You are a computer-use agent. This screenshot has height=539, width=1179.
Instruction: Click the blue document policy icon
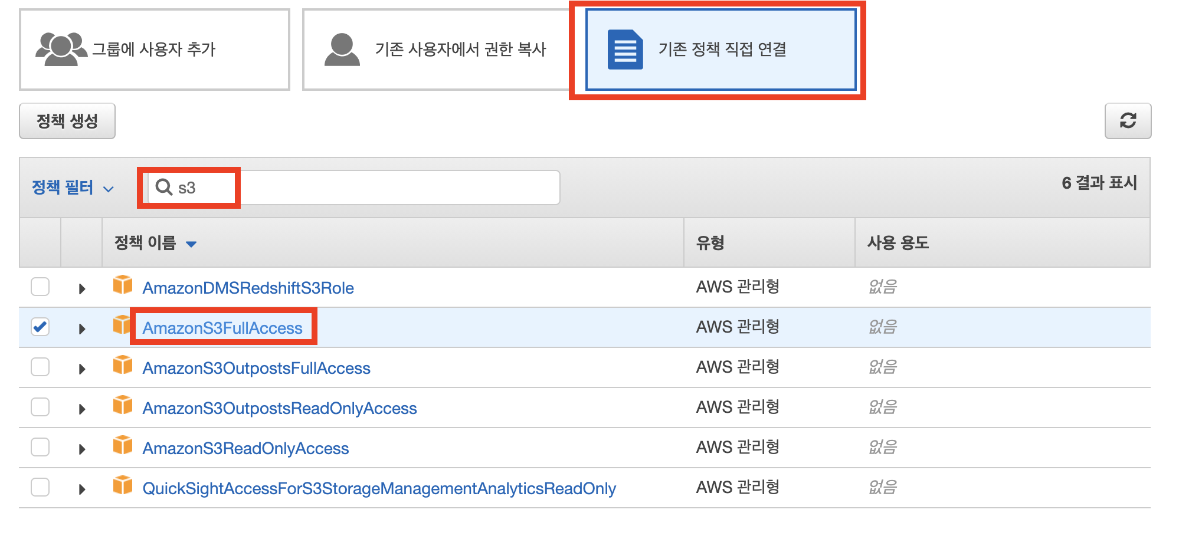point(625,50)
